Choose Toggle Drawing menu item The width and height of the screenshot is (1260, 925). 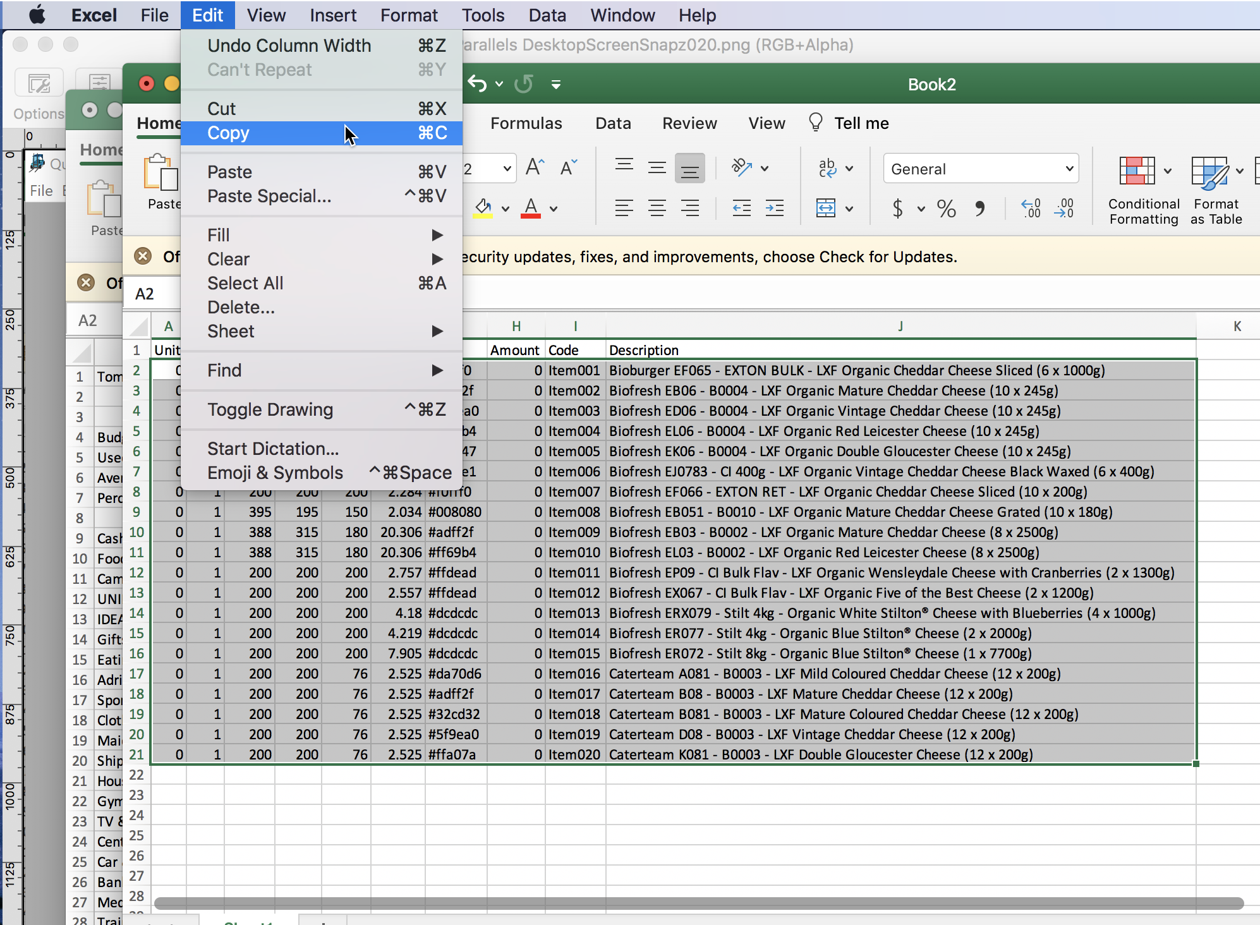click(x=322, y=409)
